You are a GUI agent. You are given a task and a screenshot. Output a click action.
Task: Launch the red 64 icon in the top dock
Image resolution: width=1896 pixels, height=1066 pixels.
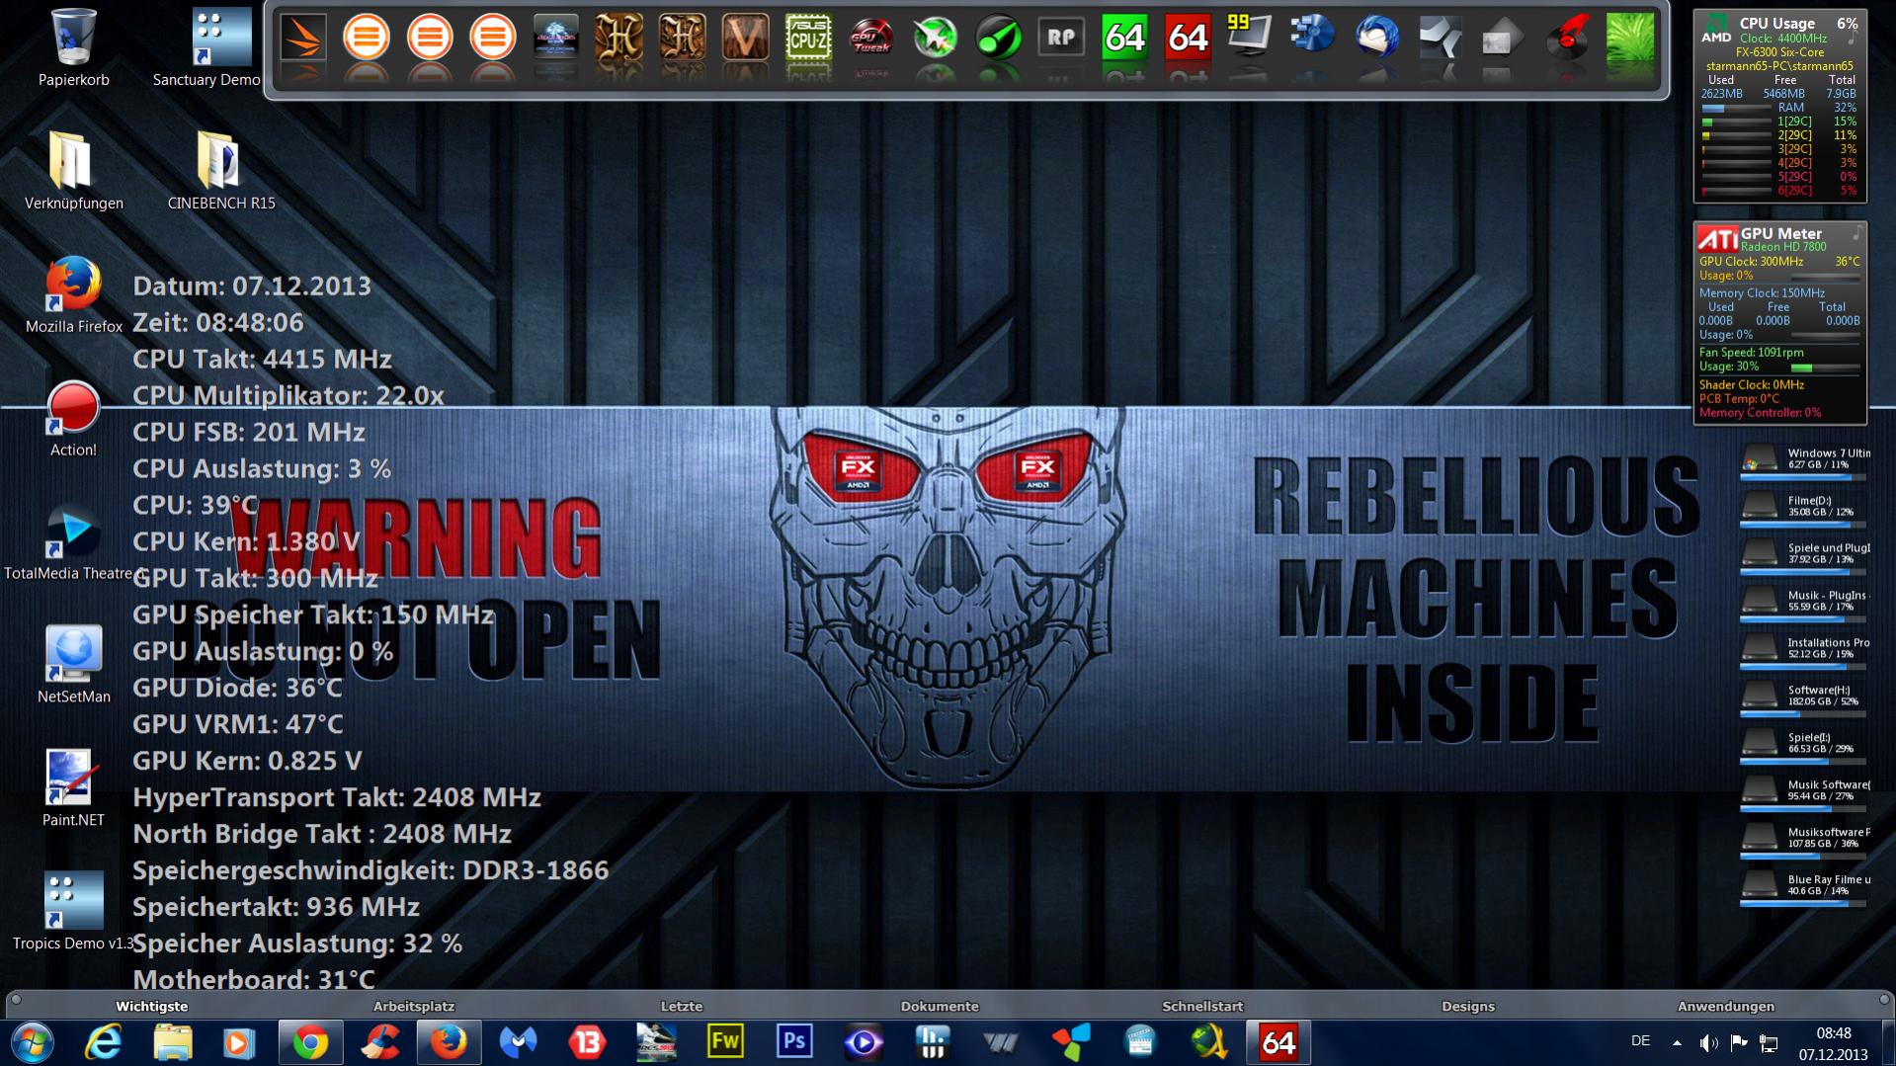point(1188,39)
